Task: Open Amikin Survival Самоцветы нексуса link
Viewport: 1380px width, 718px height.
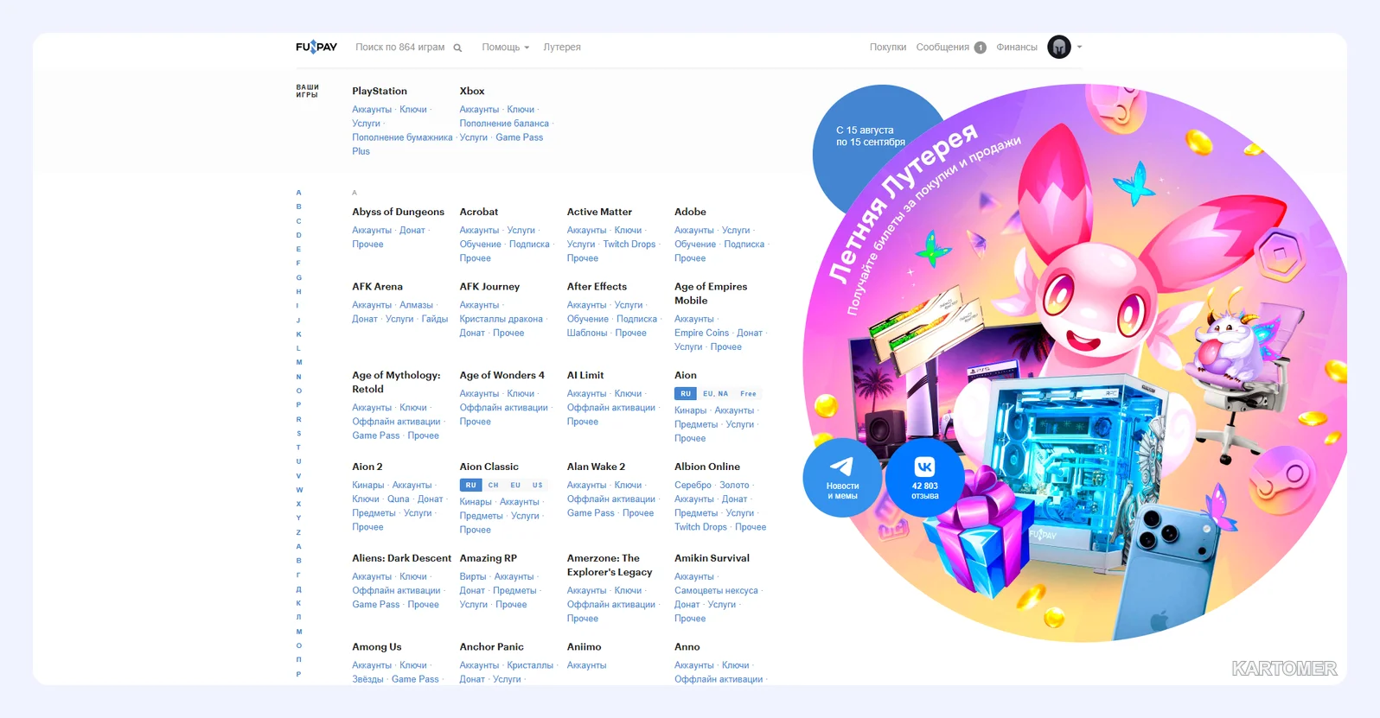Action: coord(716,591)
